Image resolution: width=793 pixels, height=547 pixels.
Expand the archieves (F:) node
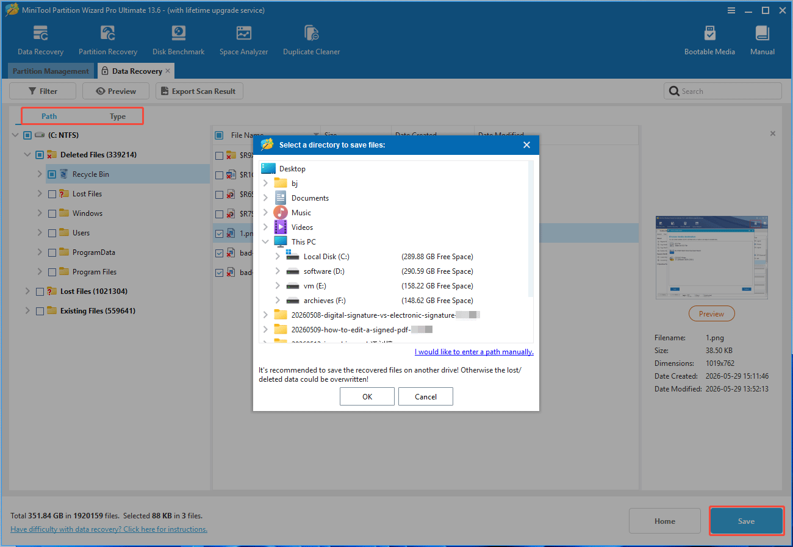coord(278,301)
